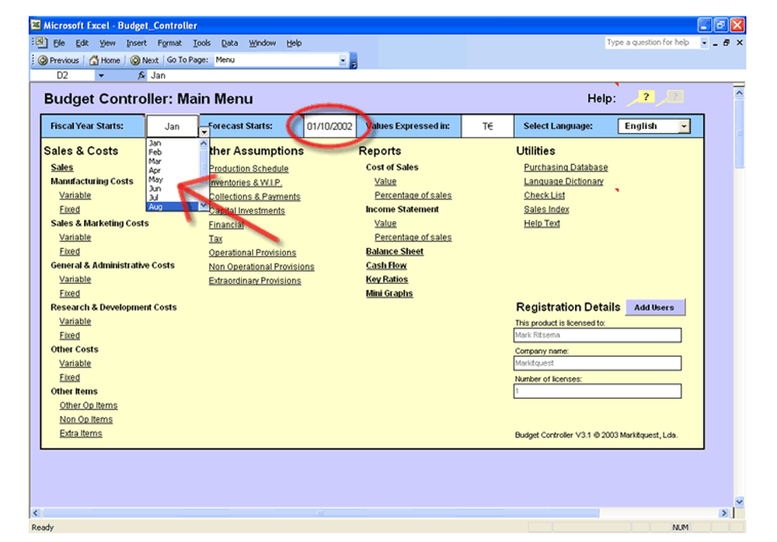Open the Non Op Items link
The image size is (777, 542).
[x=86, y=419]
